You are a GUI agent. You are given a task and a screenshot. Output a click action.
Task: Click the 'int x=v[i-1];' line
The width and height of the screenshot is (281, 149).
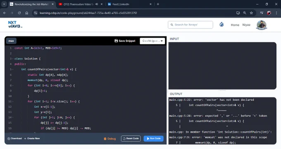(x=45, y=107)
